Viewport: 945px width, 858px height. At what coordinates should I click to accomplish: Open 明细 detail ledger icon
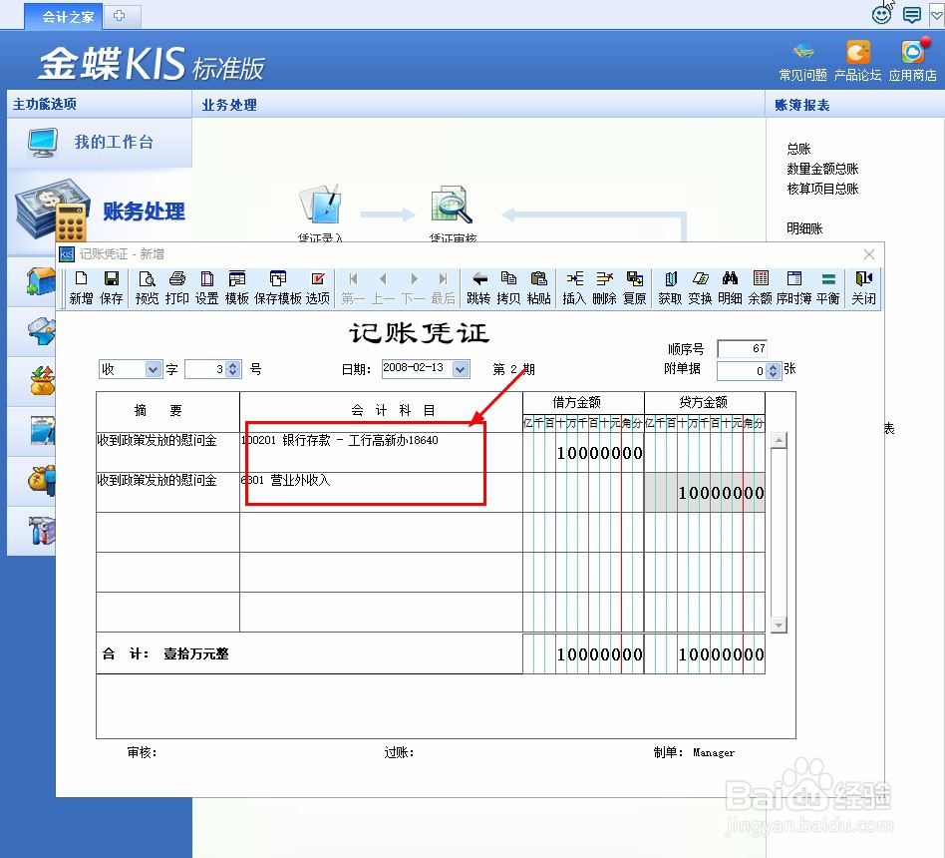tap(730, 287)
